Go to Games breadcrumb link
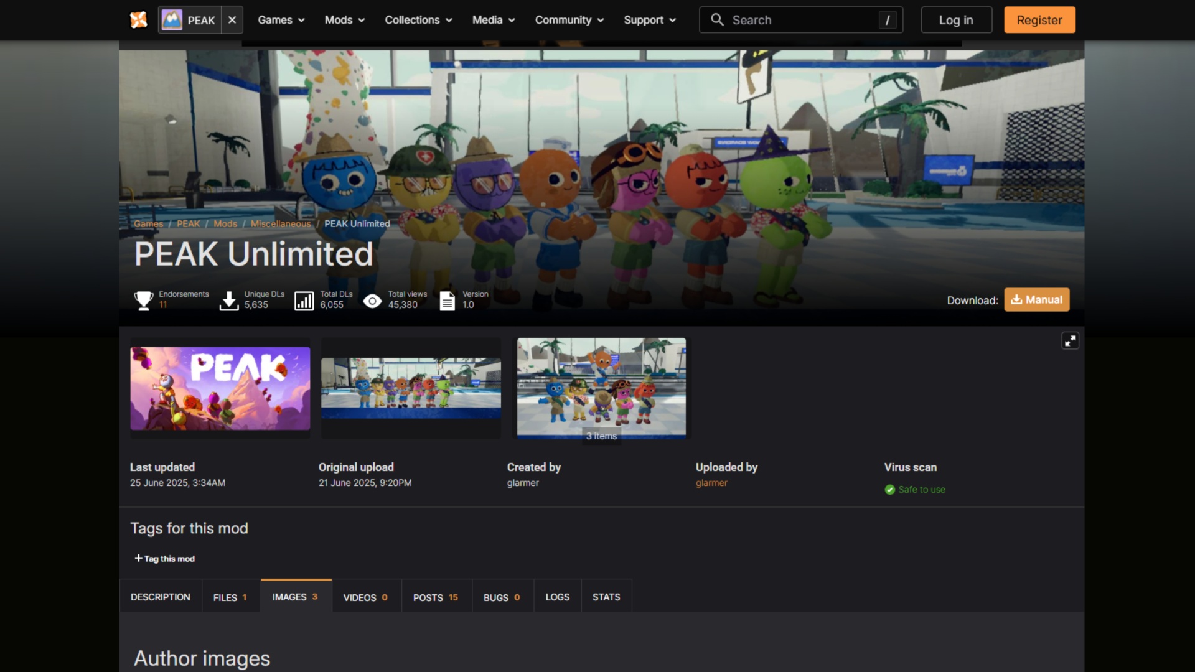1195x672 pixels. [x=148, y=223]
